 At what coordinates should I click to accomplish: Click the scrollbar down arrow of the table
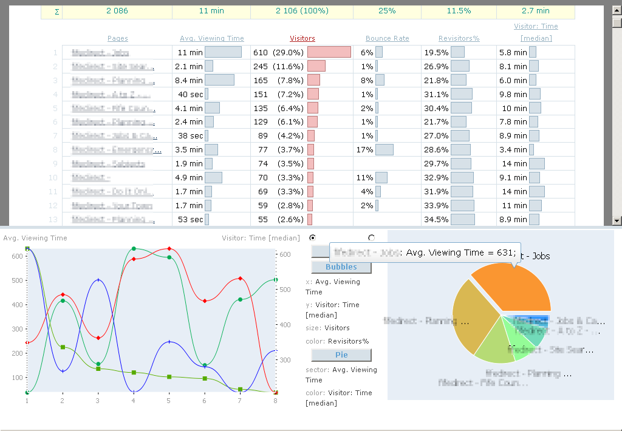(x=617, y=220)
